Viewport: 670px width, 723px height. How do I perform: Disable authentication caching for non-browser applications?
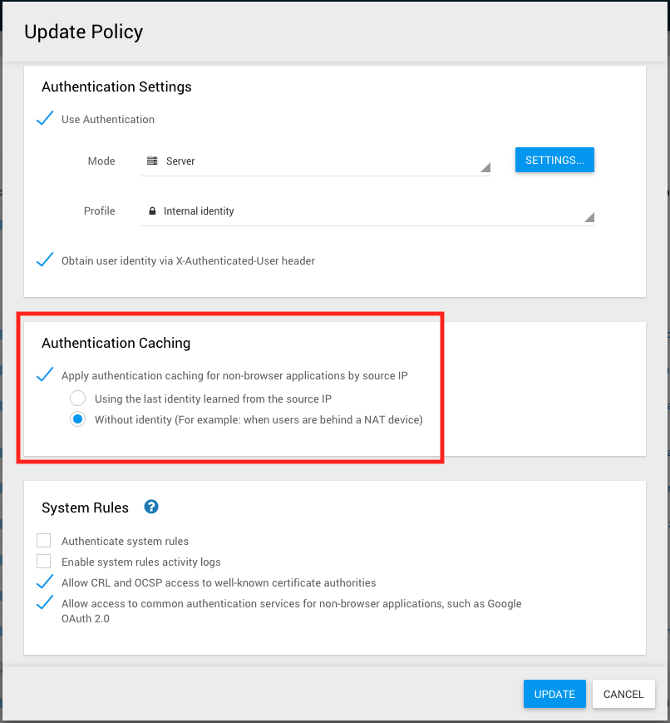46,375
